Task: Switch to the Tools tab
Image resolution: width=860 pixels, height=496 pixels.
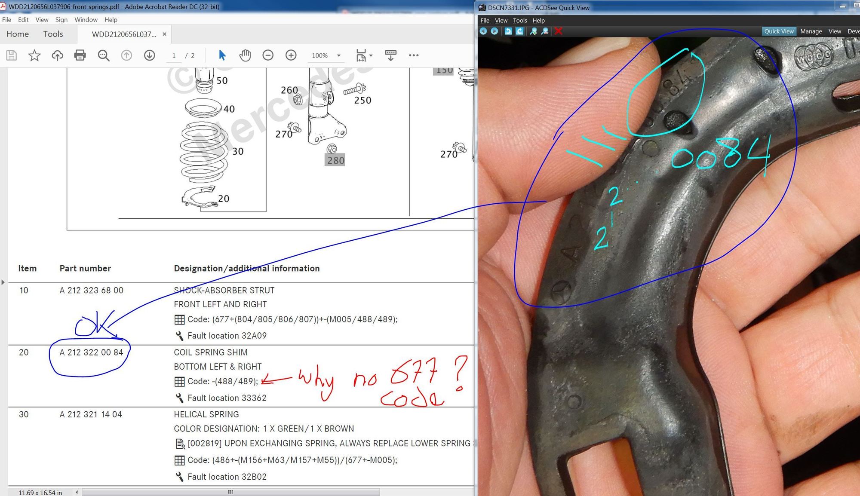Action: pyautogui.click(x=53, y=34)
